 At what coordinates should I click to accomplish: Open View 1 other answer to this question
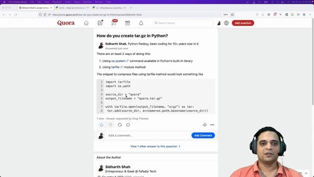point(156,147)
